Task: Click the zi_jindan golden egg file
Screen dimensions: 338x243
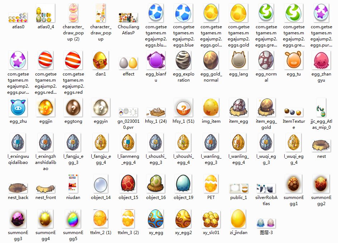Action: (238, 219)
